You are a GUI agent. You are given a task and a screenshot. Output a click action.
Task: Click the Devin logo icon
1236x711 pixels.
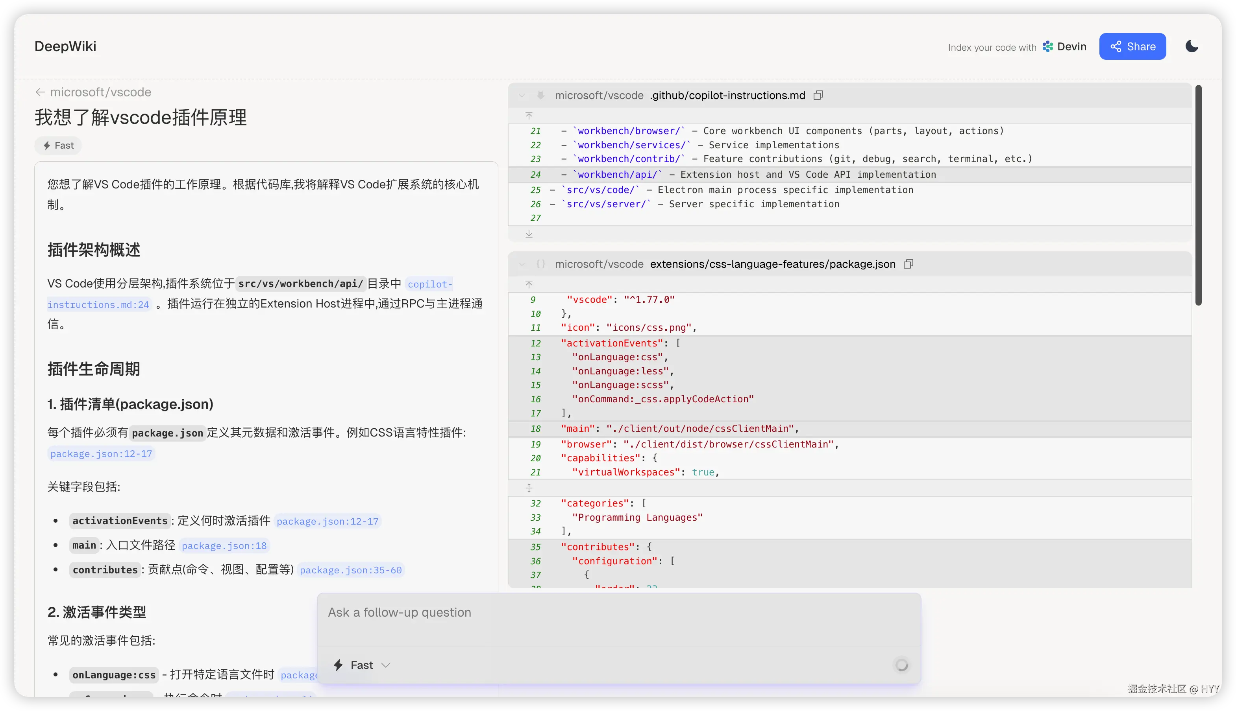click(x=1047, y=46)
